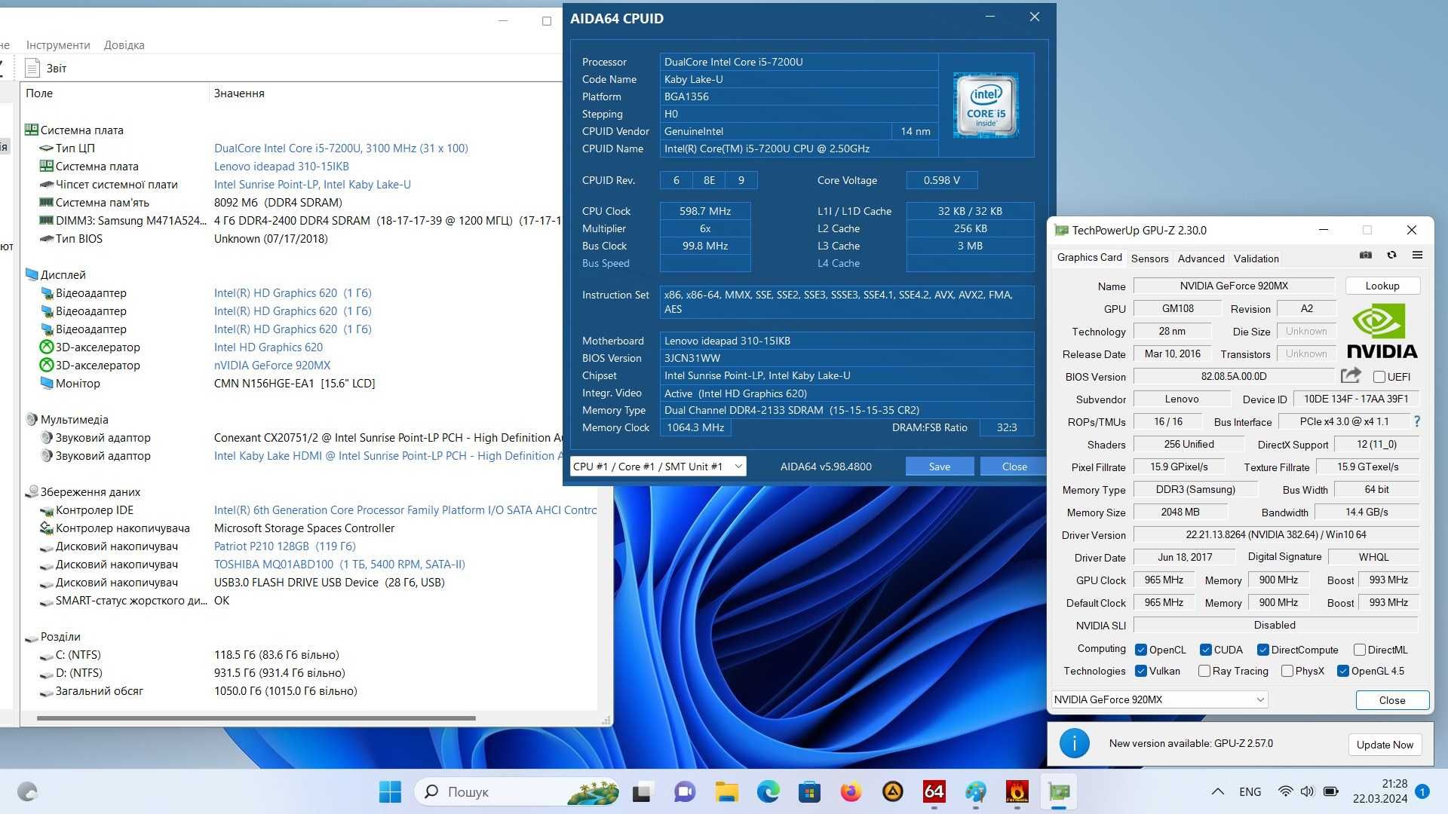Viewport: 1448px width, 814px height.
Task: Toggle the UEFI checkbox
Action: [x=1379, y=377]
